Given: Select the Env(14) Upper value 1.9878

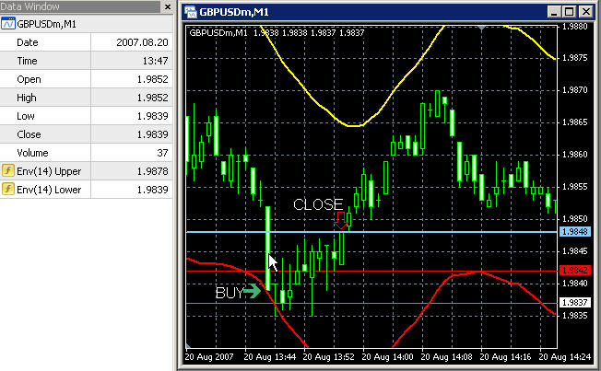Looking at the screenshot, I should coord(152,171).
